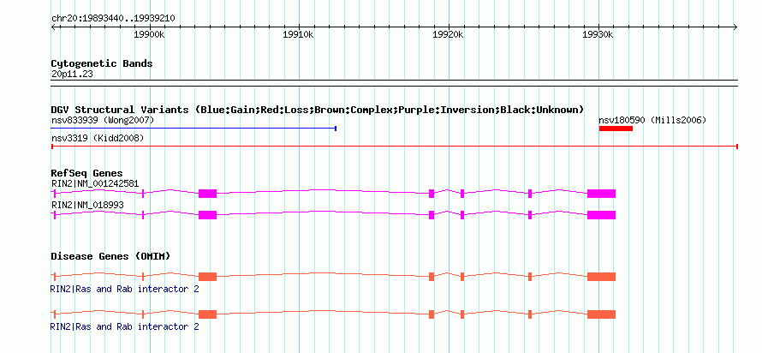Click the thick red nsv180590 loss bar
The image size is (762, 353).
(x=616, y=129)
